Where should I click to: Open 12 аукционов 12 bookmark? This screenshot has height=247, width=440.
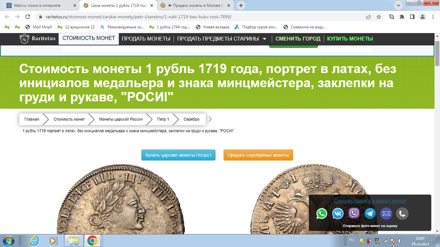coord(76,27)
